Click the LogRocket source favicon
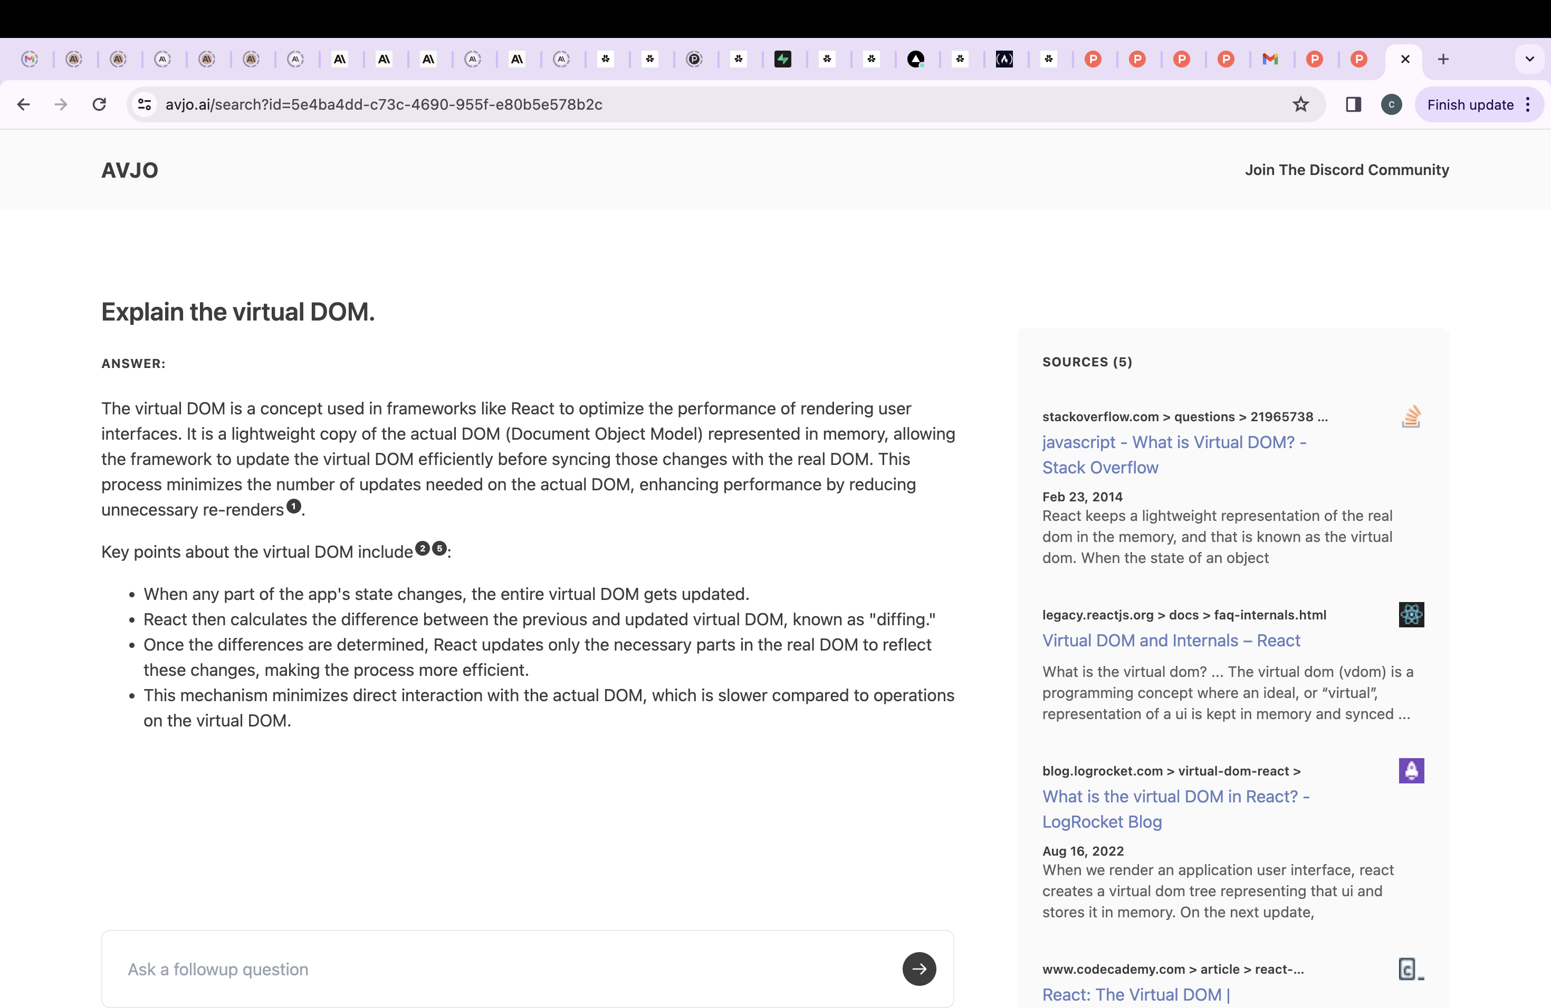 pyautogui.click(x=1411, y=771)
